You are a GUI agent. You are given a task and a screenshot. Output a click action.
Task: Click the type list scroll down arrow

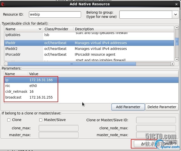(177, 59)
